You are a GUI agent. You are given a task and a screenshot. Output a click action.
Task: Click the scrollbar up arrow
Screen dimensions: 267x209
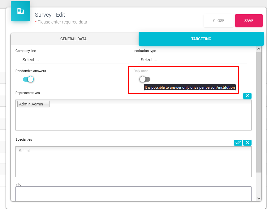coord(259,49)
